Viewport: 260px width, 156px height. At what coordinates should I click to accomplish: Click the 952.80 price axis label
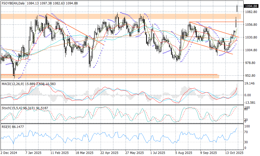[x=251, y=76]
